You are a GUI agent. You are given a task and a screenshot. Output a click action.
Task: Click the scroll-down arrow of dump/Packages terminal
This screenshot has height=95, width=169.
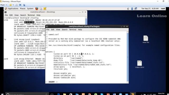(128, 82)
